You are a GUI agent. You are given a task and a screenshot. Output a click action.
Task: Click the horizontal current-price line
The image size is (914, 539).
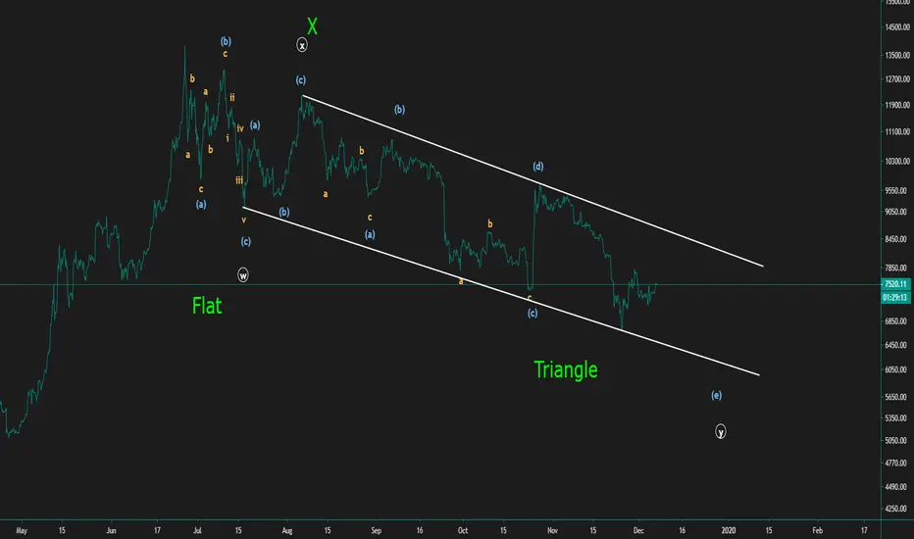pyautogui.click(x=440, y=284)
